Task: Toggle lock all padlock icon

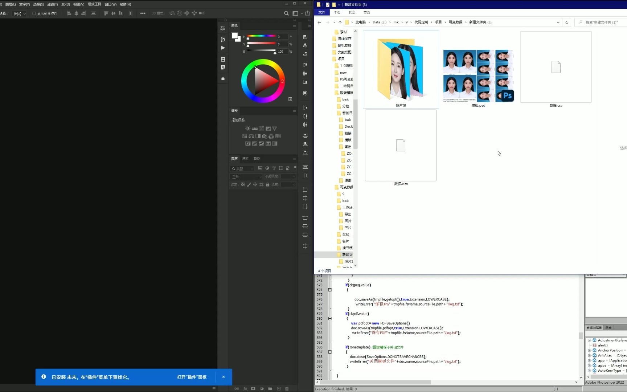Action: click(x=267, y=184)
